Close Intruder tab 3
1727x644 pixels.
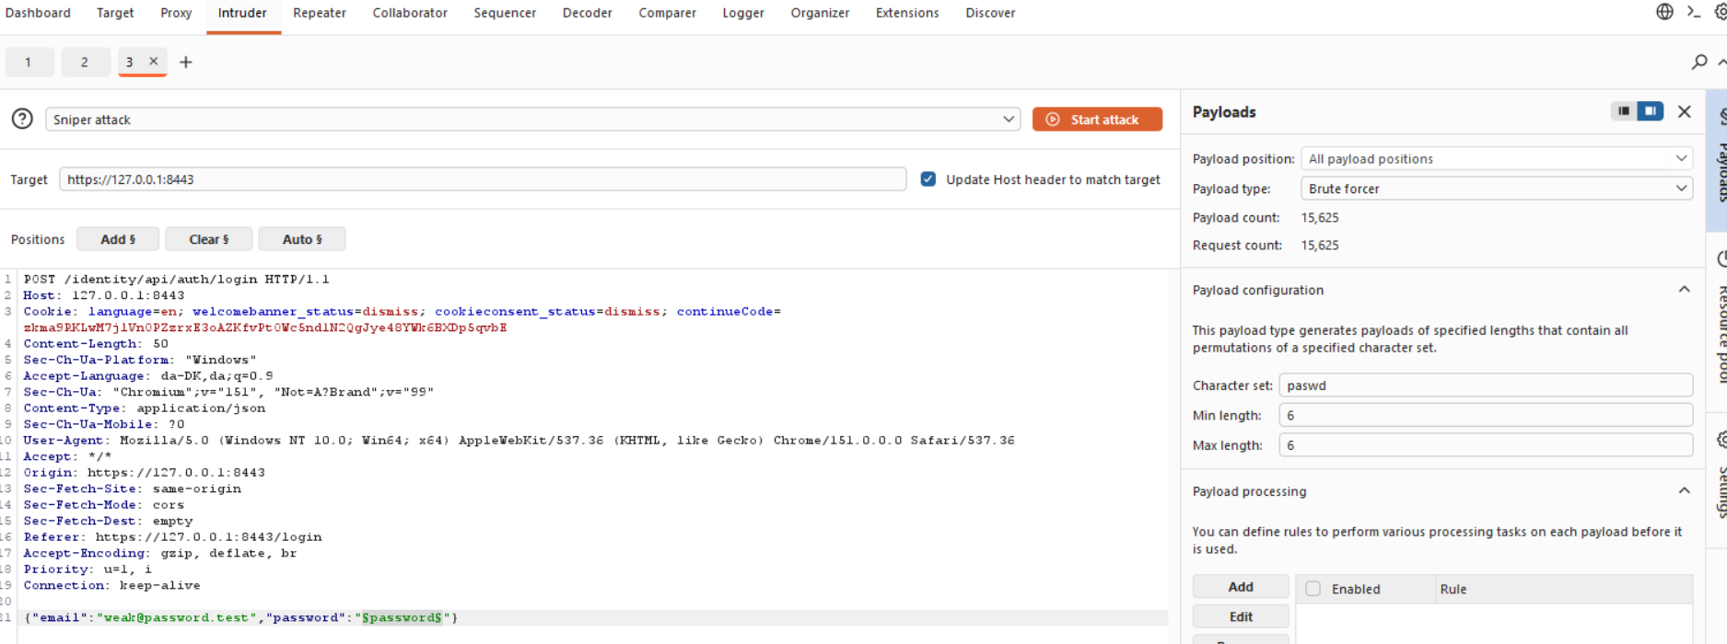point(154,62)
